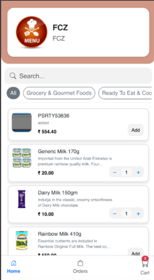The height and width of the screenshot is (280, 154).
Task: Click the Dairy Milk 150gm title
Action: click(x=58, y=193)
